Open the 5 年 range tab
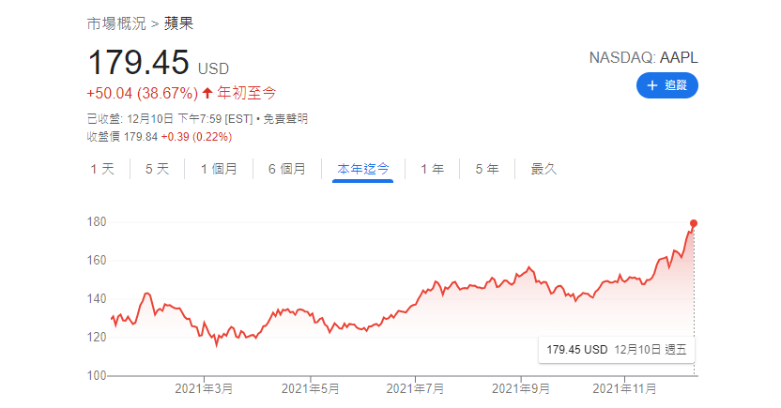Viewport: 781px width, 408px height. tap(486, 169)
